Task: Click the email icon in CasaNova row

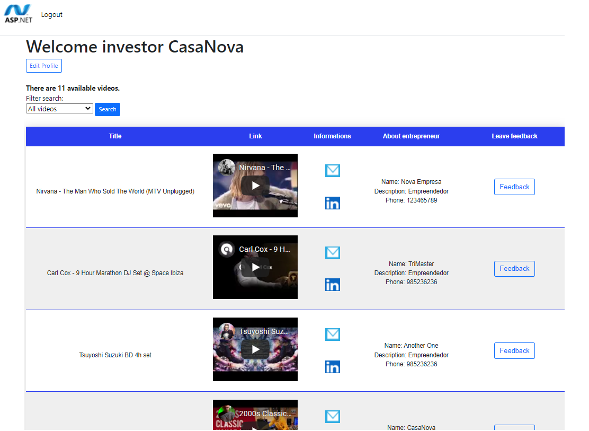Action: [x=332, y=417]
